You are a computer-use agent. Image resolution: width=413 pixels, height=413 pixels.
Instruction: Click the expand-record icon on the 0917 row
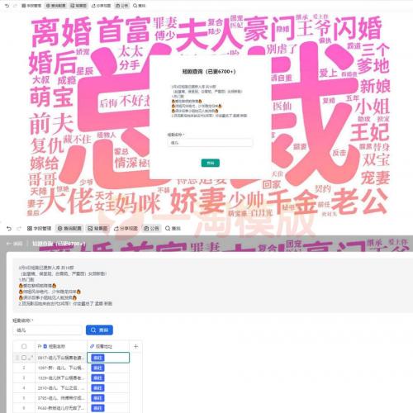(x=31, y=358)
